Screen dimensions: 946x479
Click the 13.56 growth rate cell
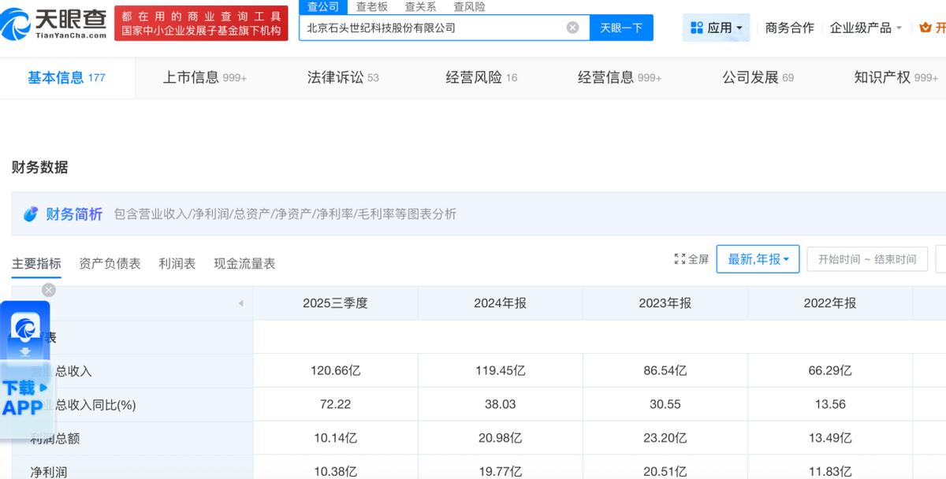point(829,404)
